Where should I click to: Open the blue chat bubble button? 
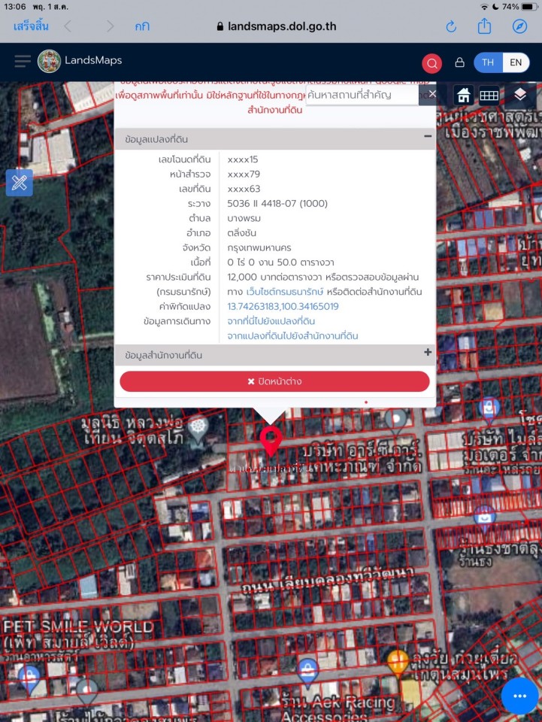(x=519, y=696)
